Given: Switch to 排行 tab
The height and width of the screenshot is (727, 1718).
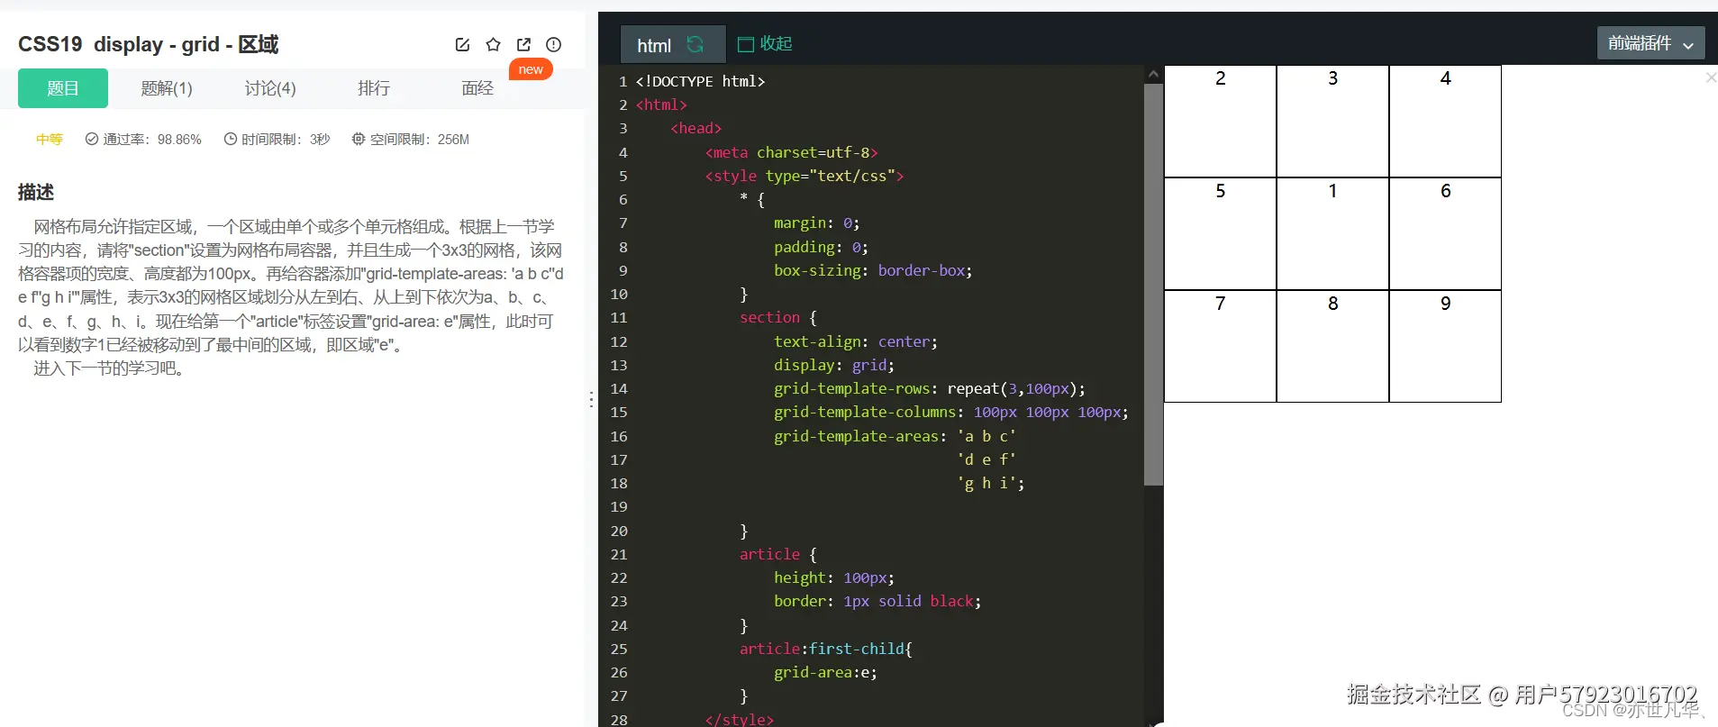Looking at the screenshot, I should [374, 88].
